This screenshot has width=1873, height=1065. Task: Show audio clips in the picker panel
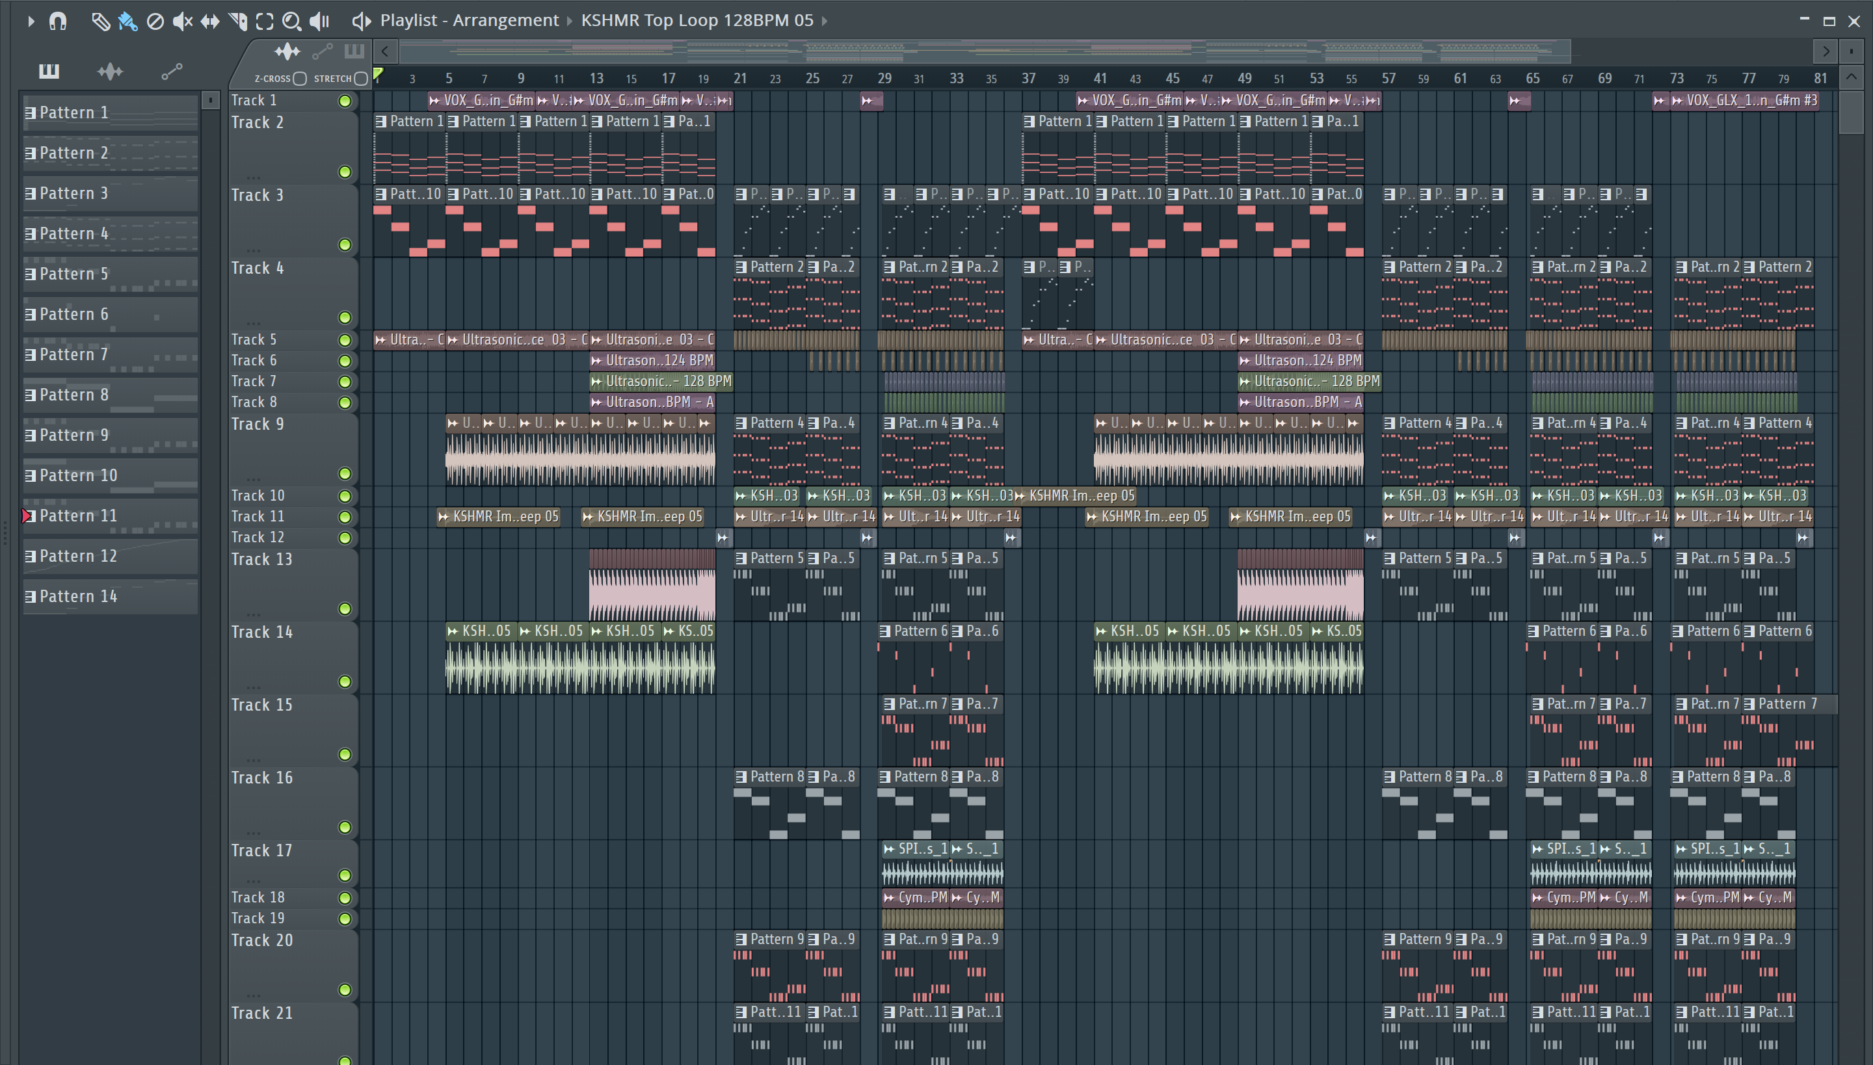point(111,71)
